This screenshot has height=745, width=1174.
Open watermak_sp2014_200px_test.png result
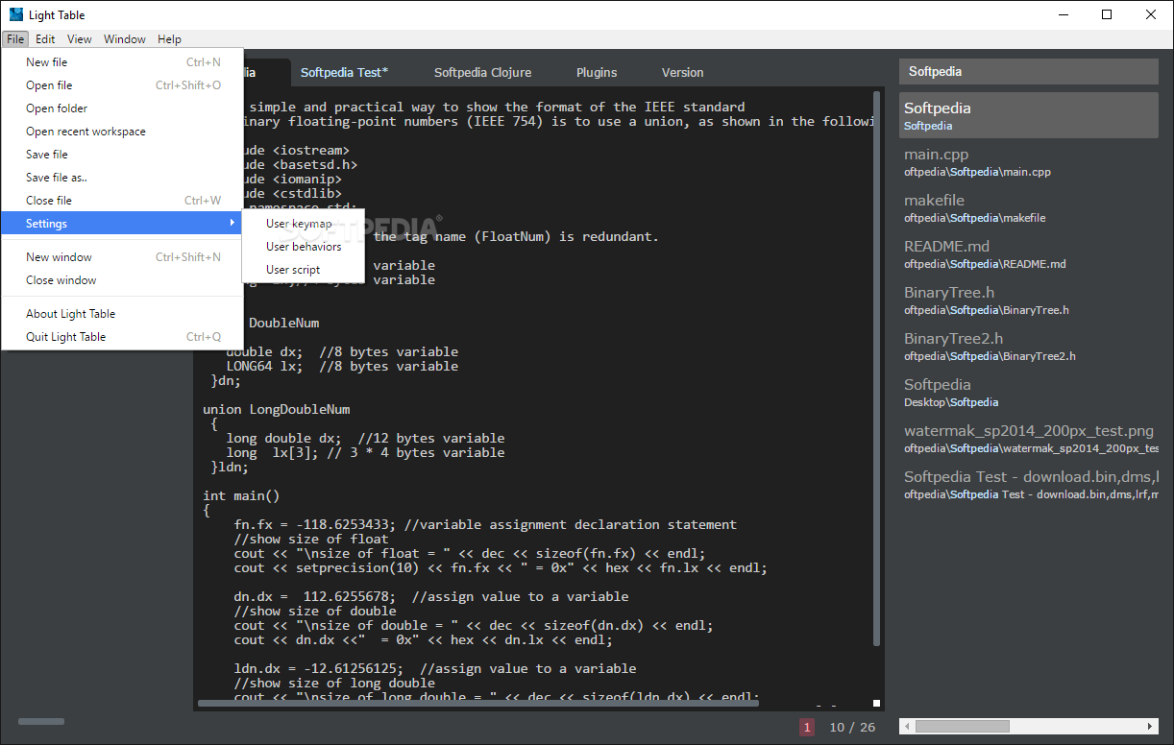click(x=1029, y=439)
